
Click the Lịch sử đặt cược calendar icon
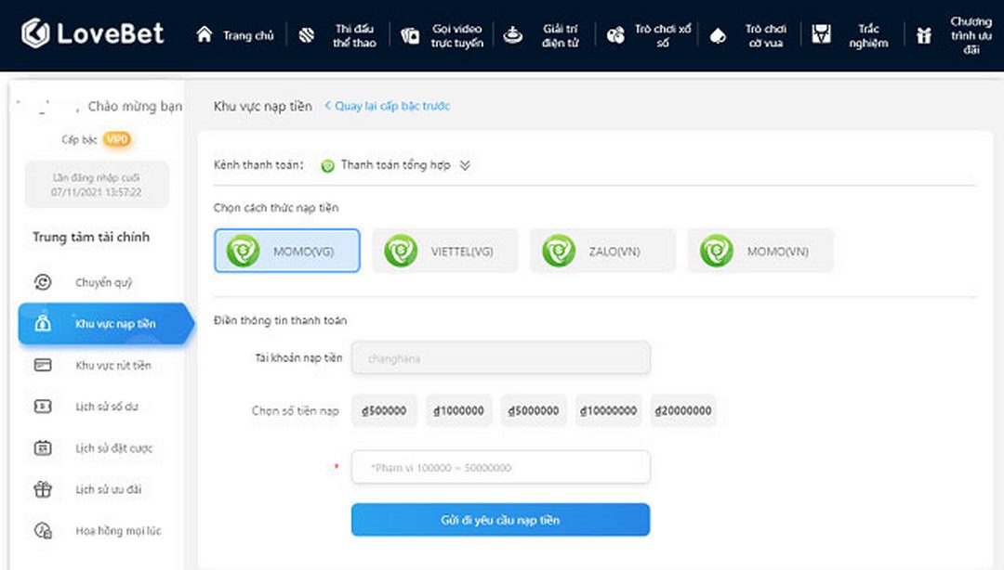click(43, 448)
